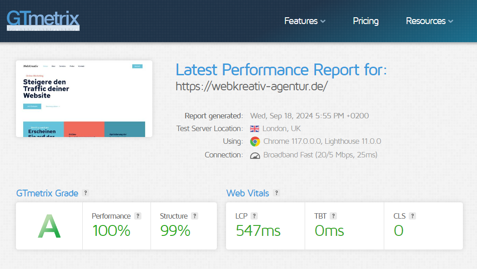Click the grade A letter
Viewport: 477px width, 269px height.
[x=49, y=226]
